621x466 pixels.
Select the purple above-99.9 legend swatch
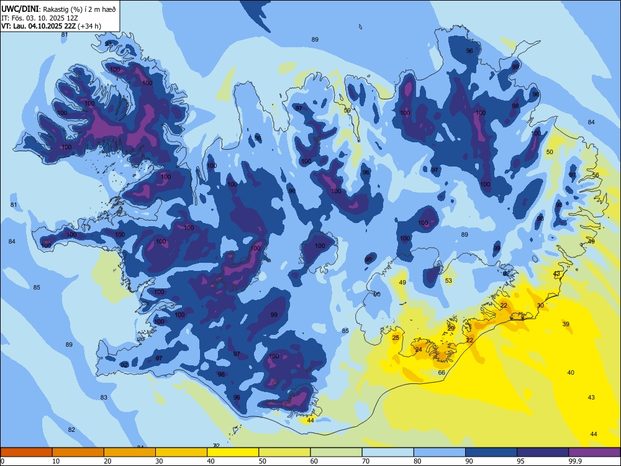[x=594, y=452]
